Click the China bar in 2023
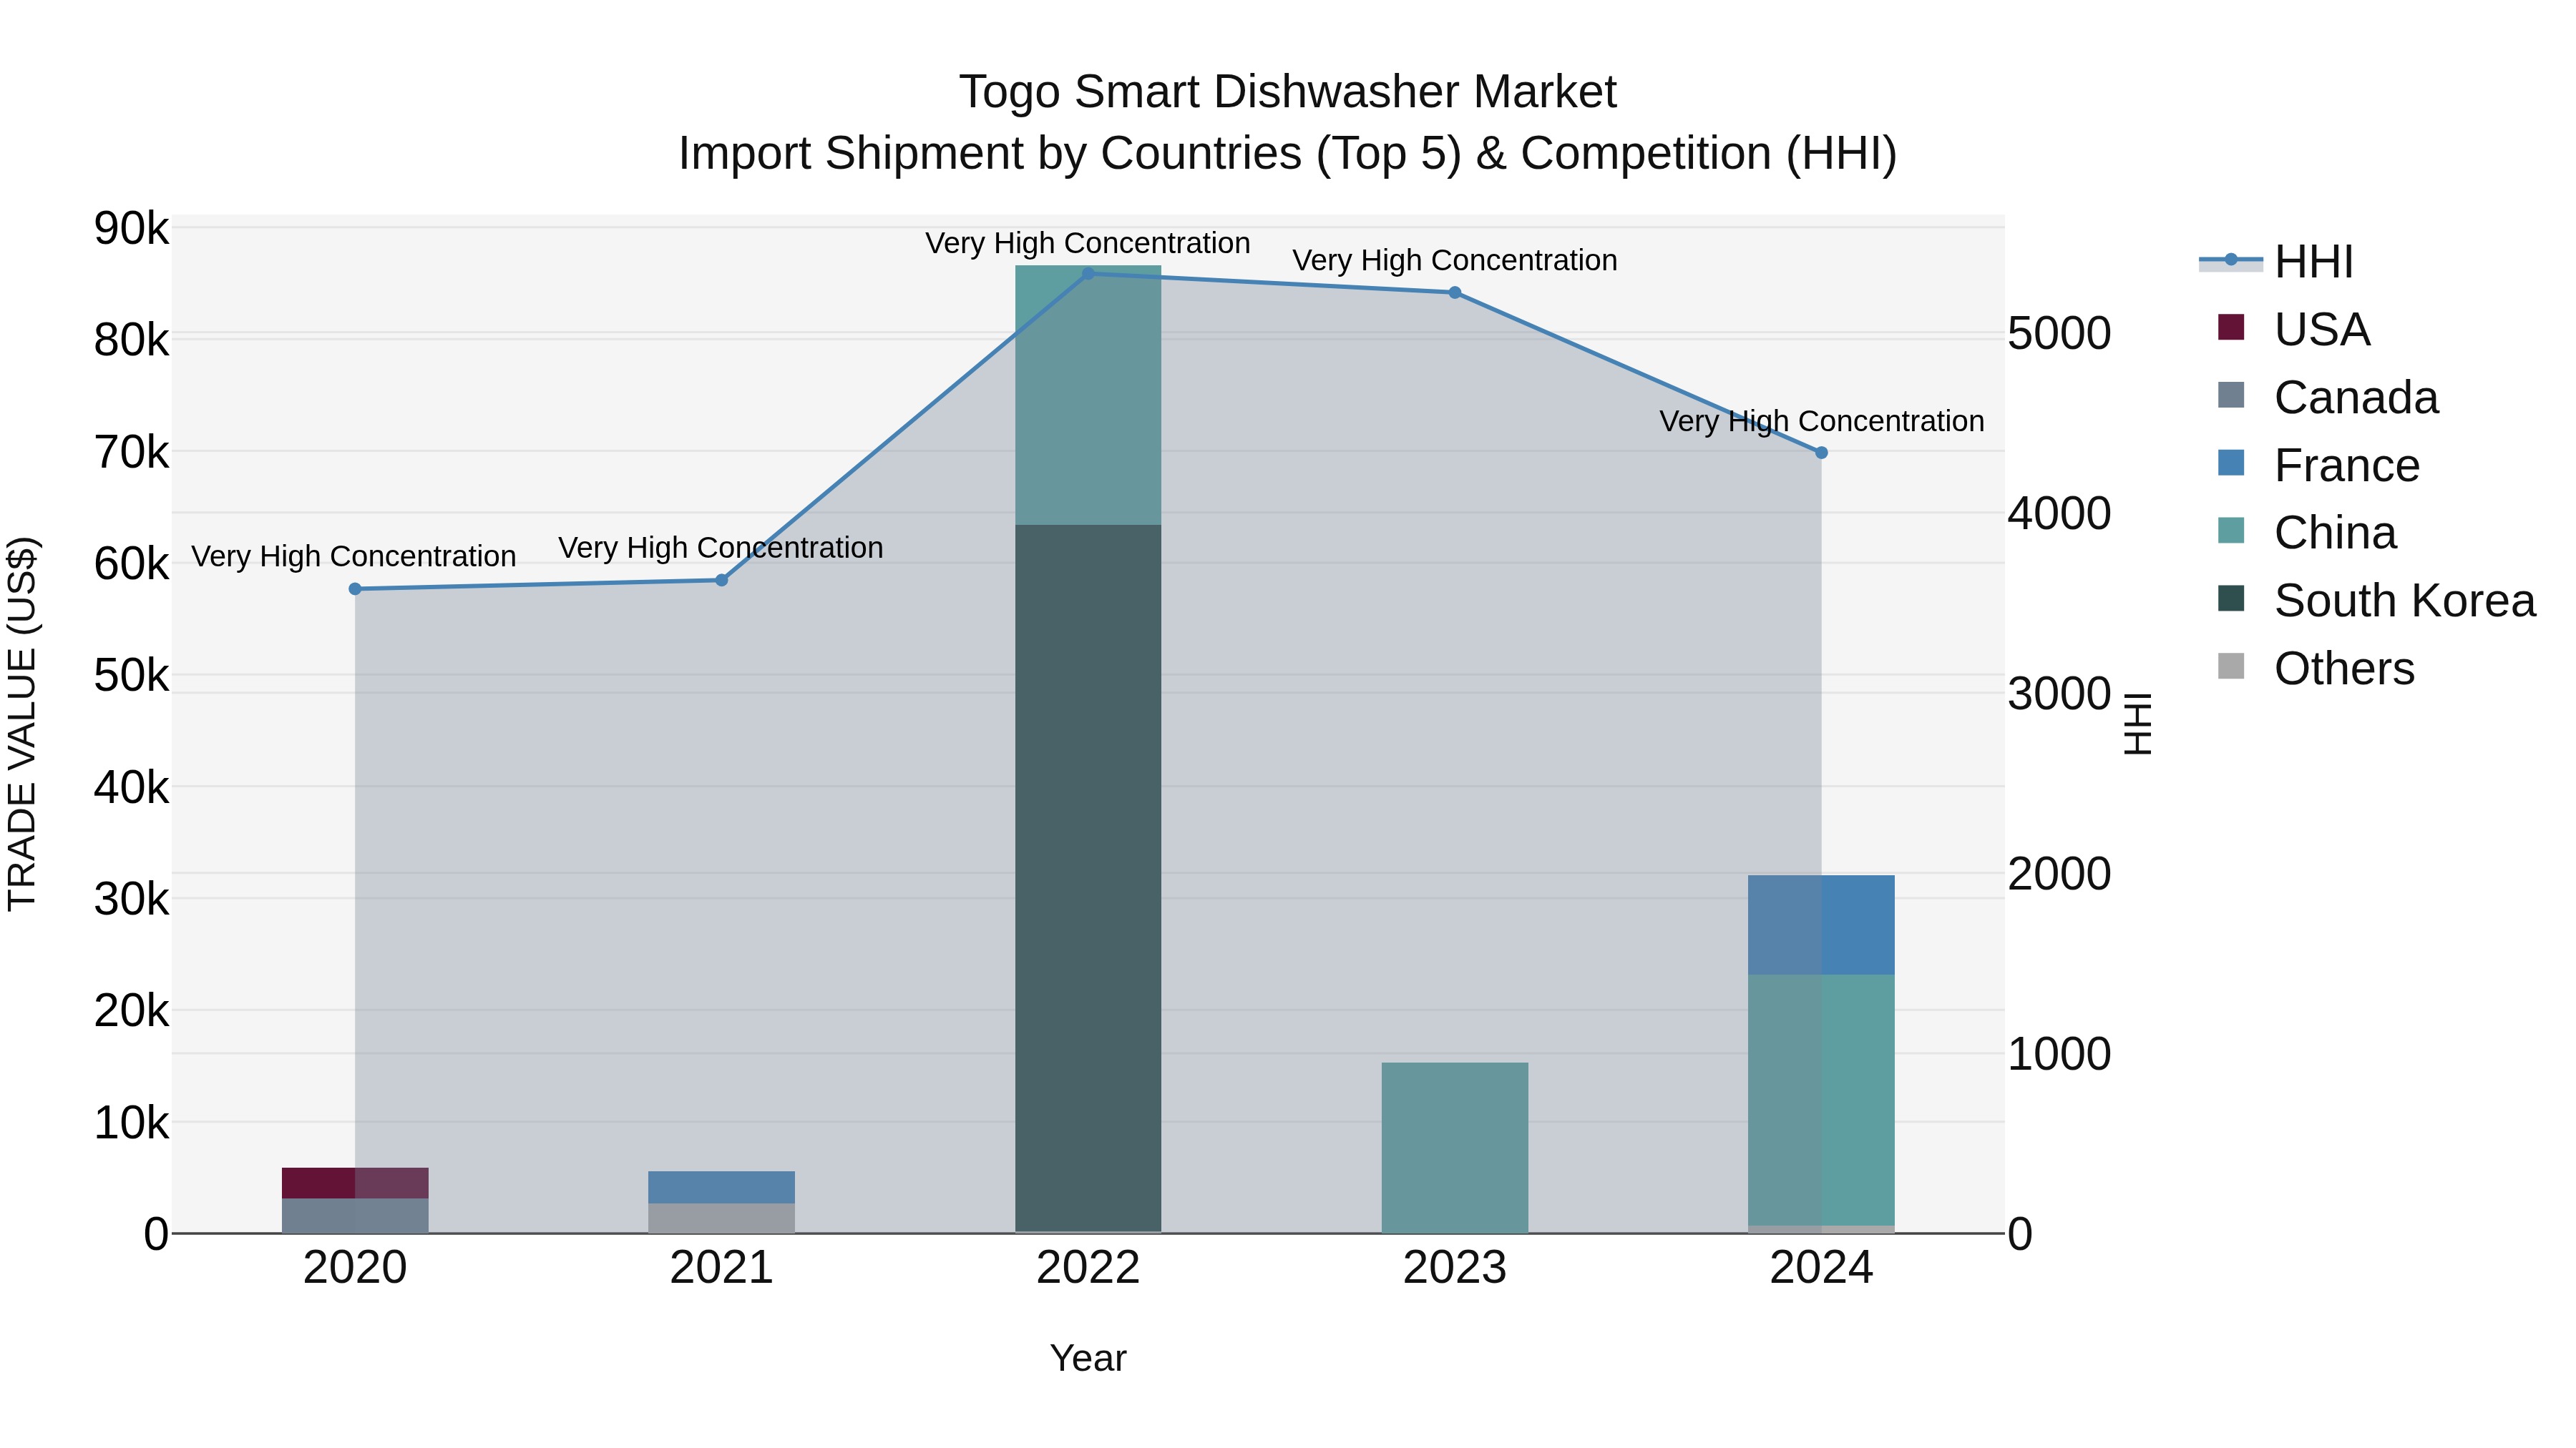 (1455, 1148)
